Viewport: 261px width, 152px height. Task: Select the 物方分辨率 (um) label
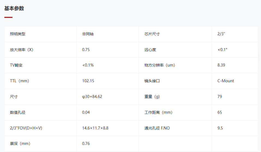point(160,65)
